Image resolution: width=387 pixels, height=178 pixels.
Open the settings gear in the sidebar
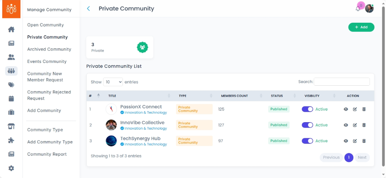tap(11, 168)
